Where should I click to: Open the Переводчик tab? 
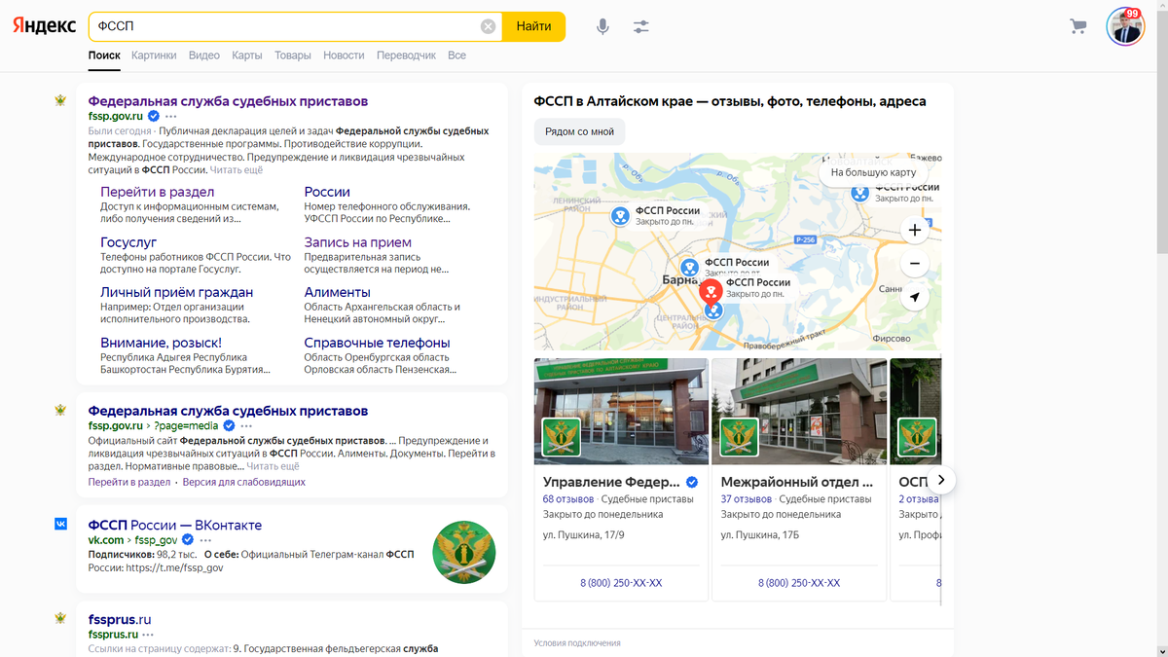[x=406, y=55]
